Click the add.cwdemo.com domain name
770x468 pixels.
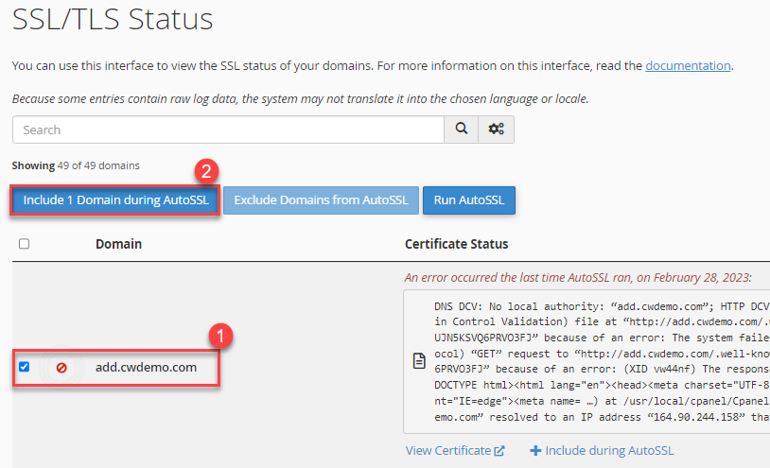(146, 367)
